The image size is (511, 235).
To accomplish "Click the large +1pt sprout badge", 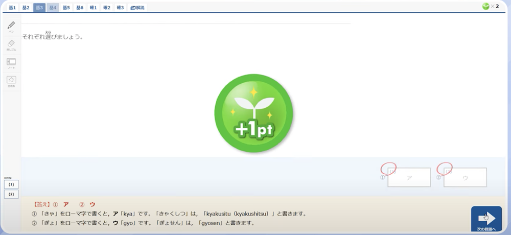I will point(254,112).
